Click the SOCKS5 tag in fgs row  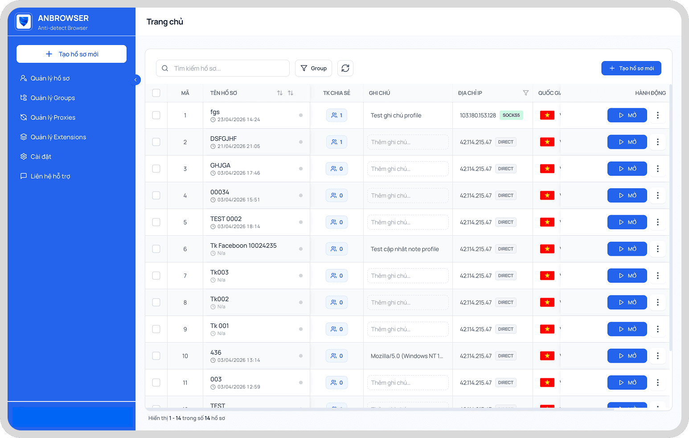511,115
